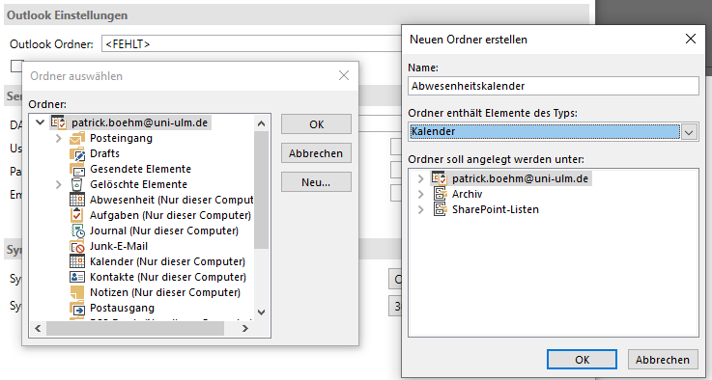Select Notizen (Nur dieser Computer) entry
This screenshot has height=380, width=712.
pyautogui.click(x=165, y=292)
